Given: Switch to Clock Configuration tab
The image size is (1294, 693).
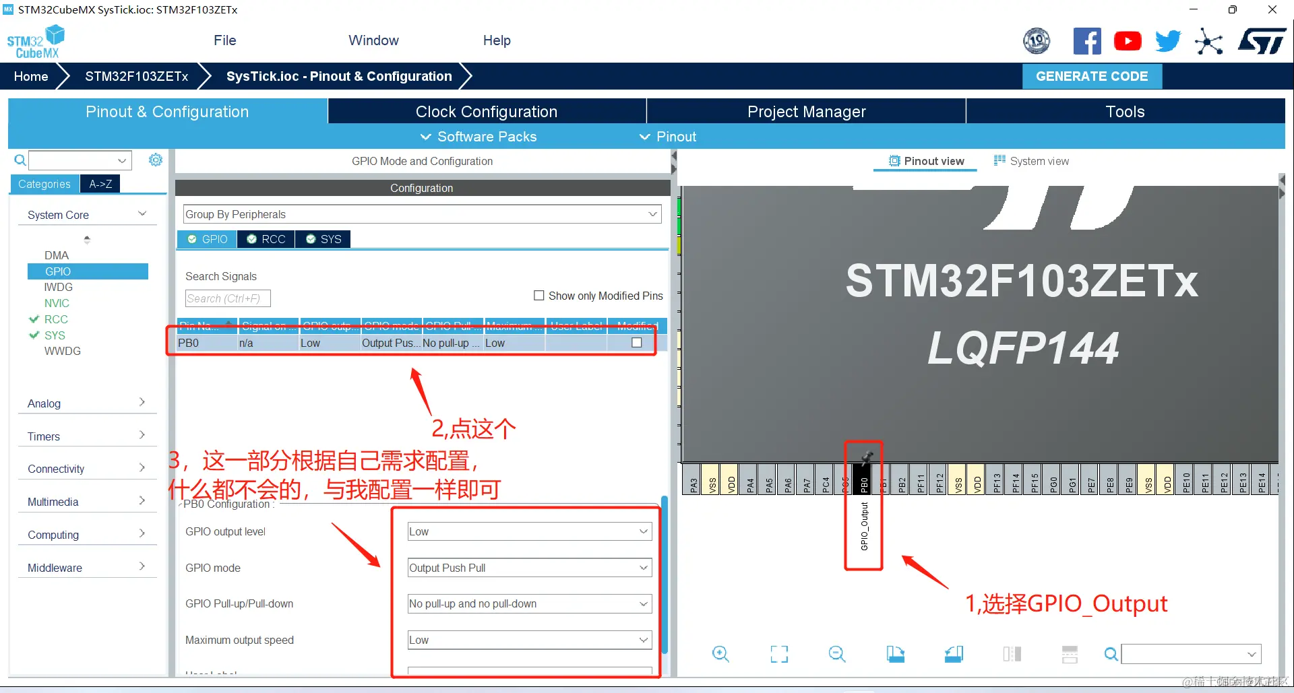Looking at the screenshot, I should point(487,111).
